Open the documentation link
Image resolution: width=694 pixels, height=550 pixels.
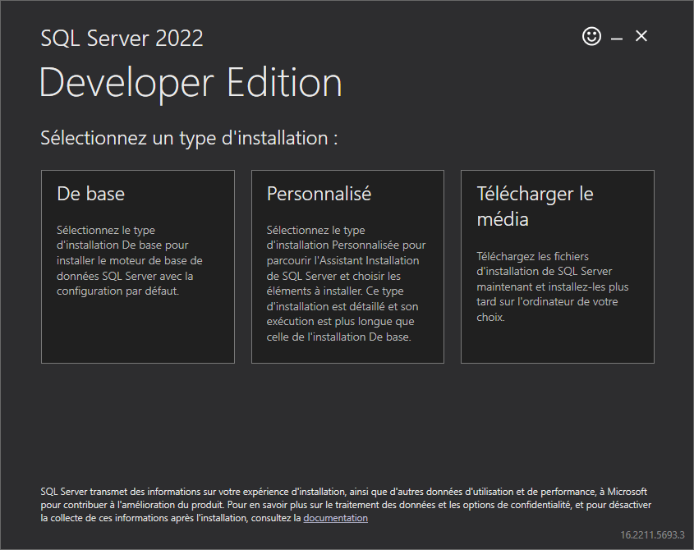click(335, 518)
